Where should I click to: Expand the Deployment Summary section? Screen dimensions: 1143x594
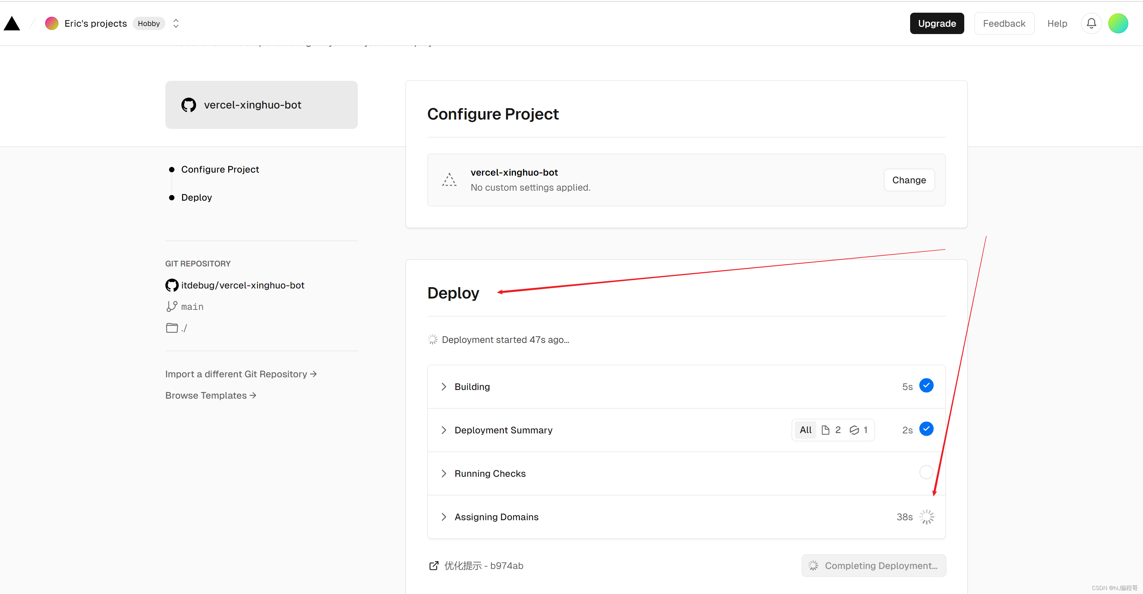[x=444, y=429]
